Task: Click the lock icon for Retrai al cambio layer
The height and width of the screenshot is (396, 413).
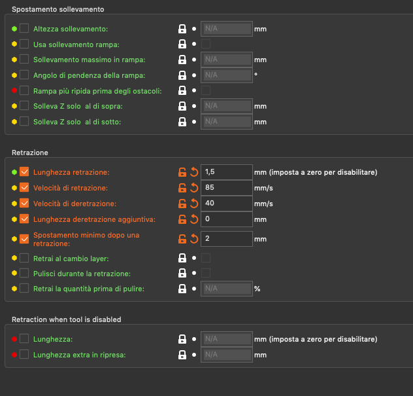Action: [x=183, y=258]
